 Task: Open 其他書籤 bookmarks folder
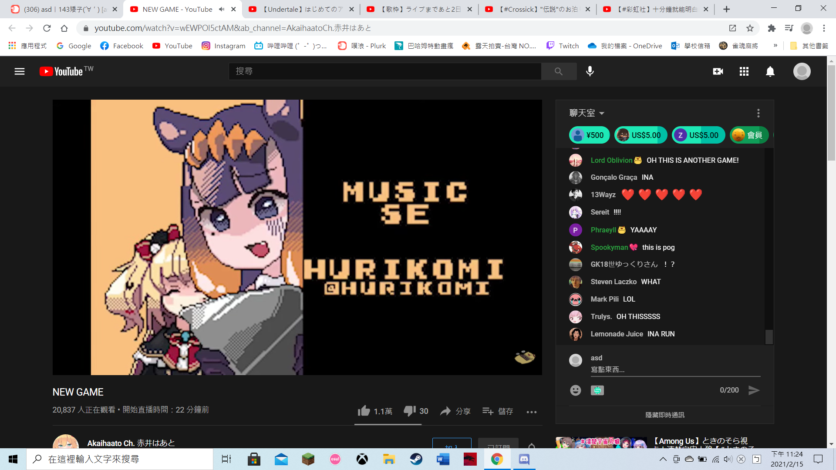809,46
